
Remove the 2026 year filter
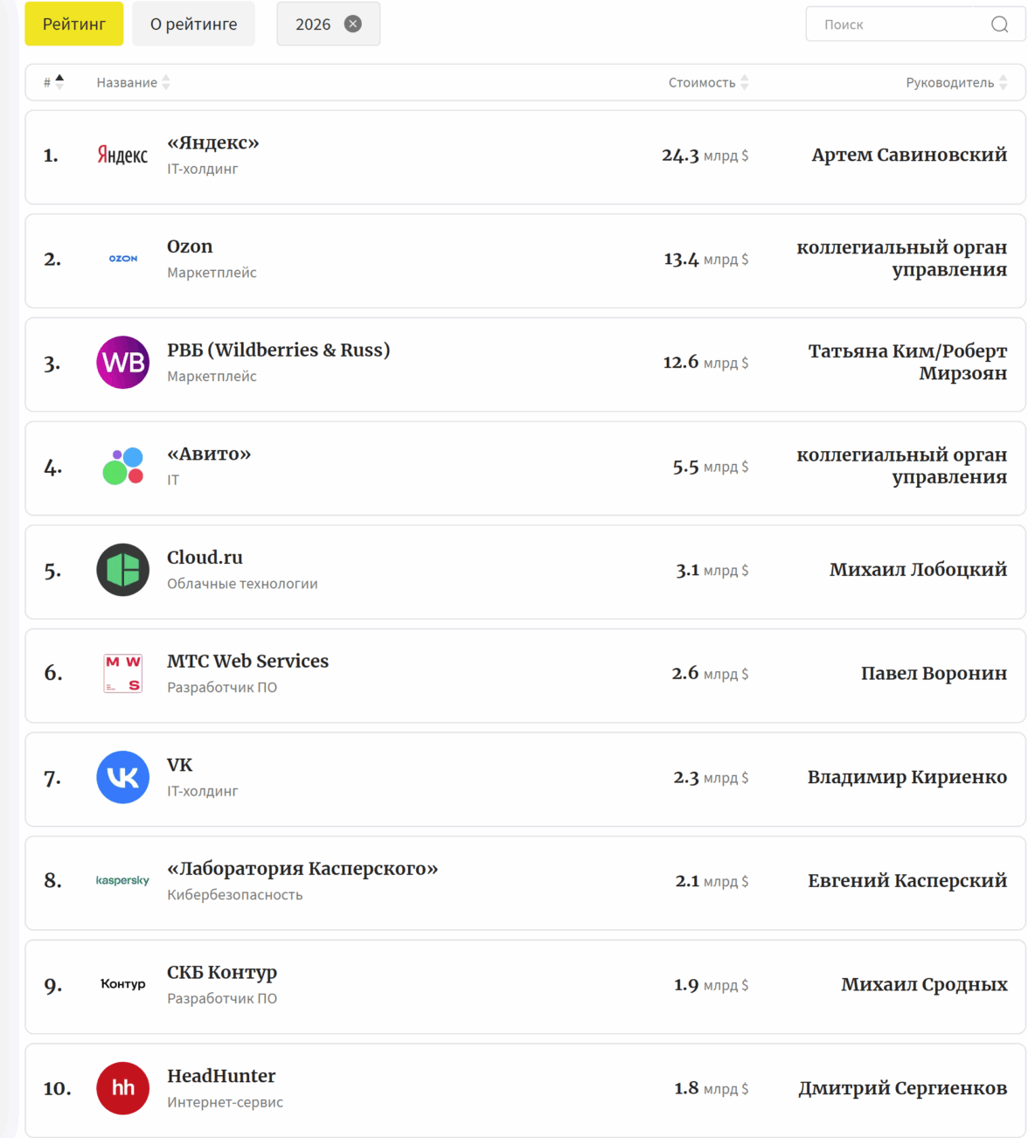click(353, 24)
